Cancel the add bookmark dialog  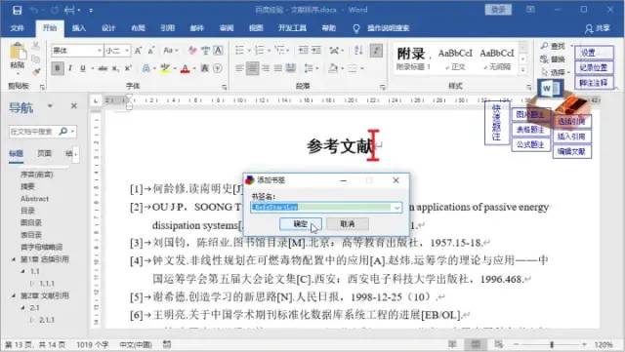(x=348, y=224)
